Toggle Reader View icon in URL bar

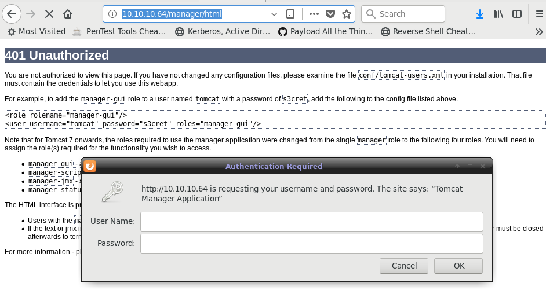point(291,14)
